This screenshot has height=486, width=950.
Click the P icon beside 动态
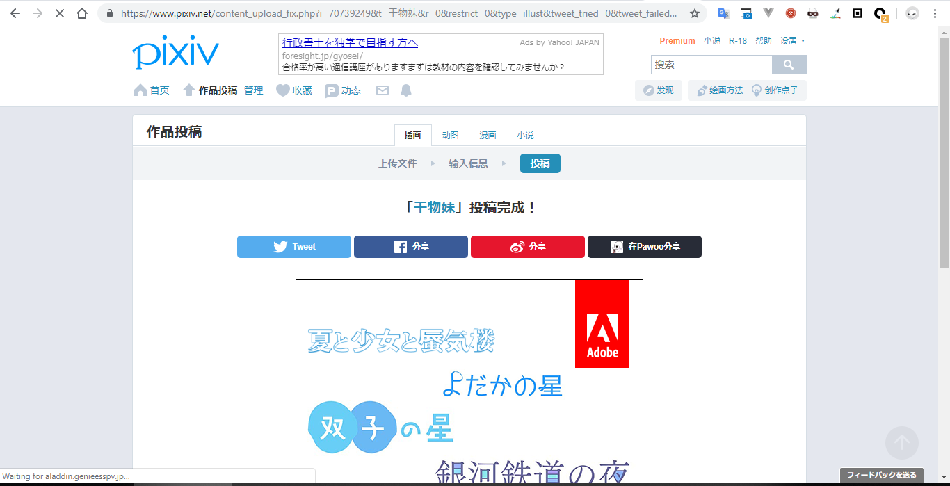click(x=332, y=90)
